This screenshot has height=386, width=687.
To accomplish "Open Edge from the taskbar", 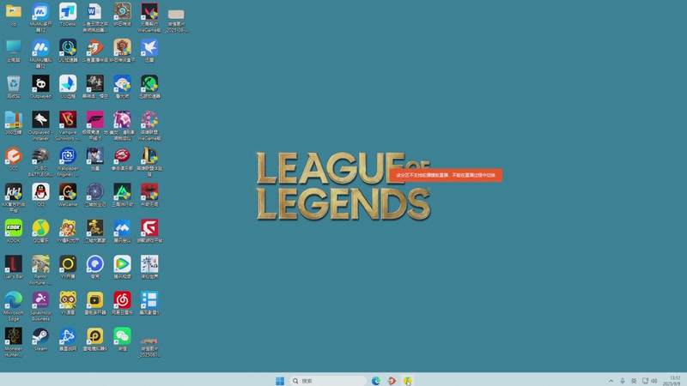I will click(x=376, y=381).
